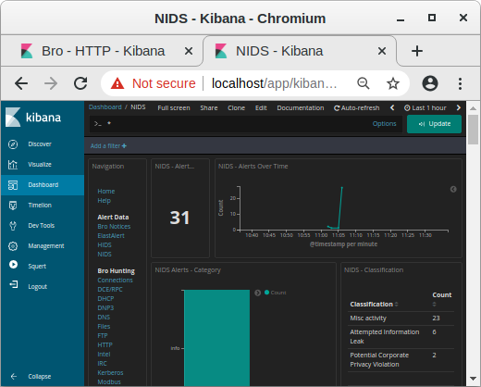This screenshot has height=387, width=481.
Task: Click the Logout icon
Action: pos(13,284)
